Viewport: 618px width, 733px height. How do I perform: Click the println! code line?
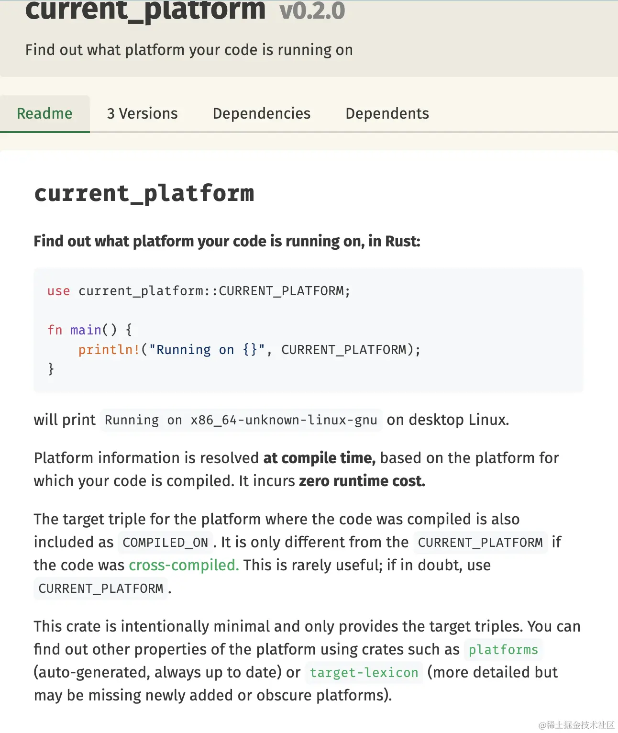click(x=249, y=350)
